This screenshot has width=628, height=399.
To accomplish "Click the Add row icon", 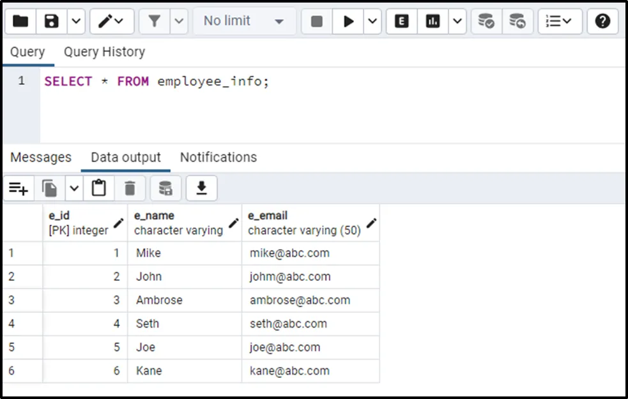I will click(19, 188).
